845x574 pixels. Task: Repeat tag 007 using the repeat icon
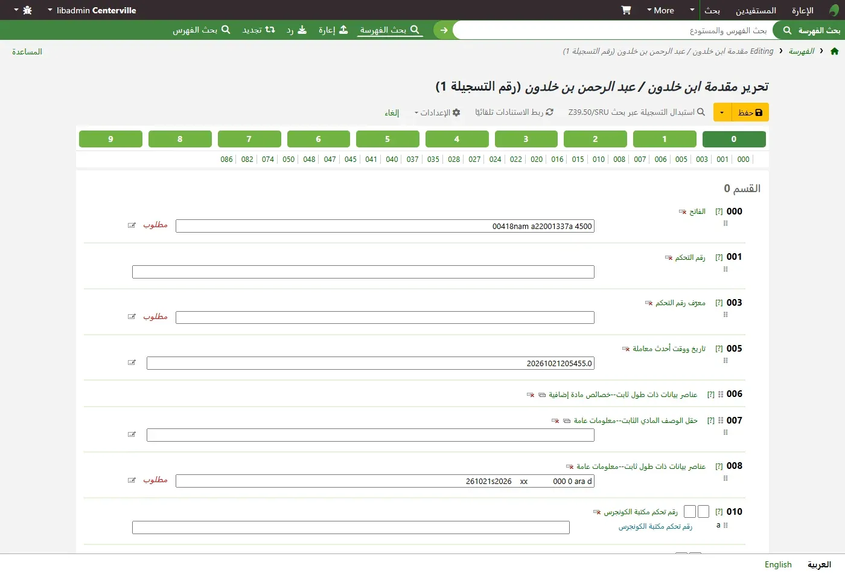click(567, 421)
